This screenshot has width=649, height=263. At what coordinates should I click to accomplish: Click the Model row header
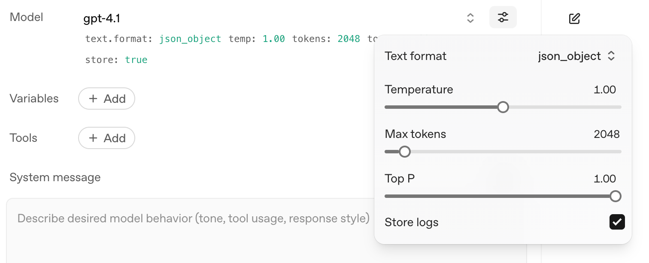(x=26, y=17)
